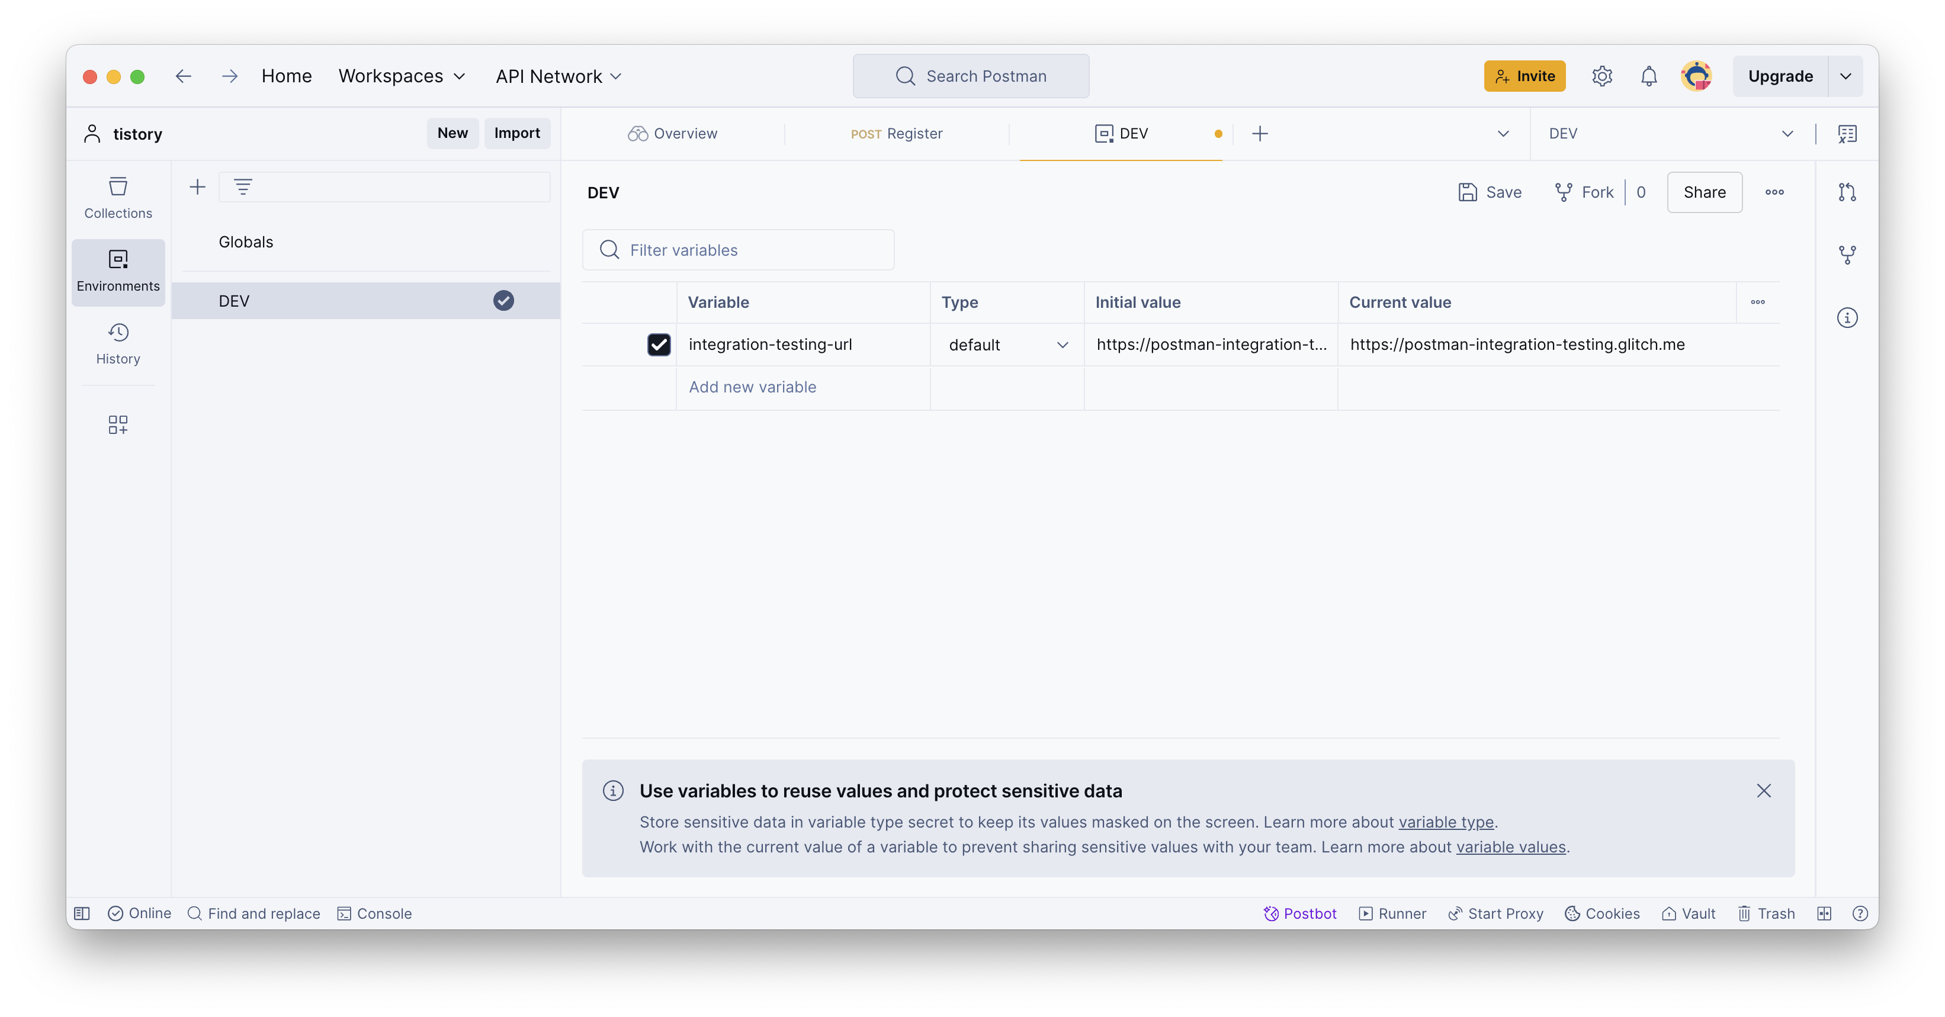Image resolution: width=1945 pixels, height=1017 pixels.
Task: Open the History sidebar panel
Action: click(118, 343)
